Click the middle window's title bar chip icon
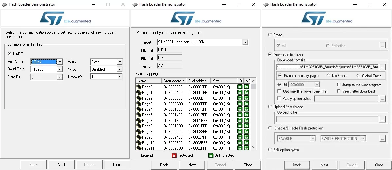 tap(135, 4)
